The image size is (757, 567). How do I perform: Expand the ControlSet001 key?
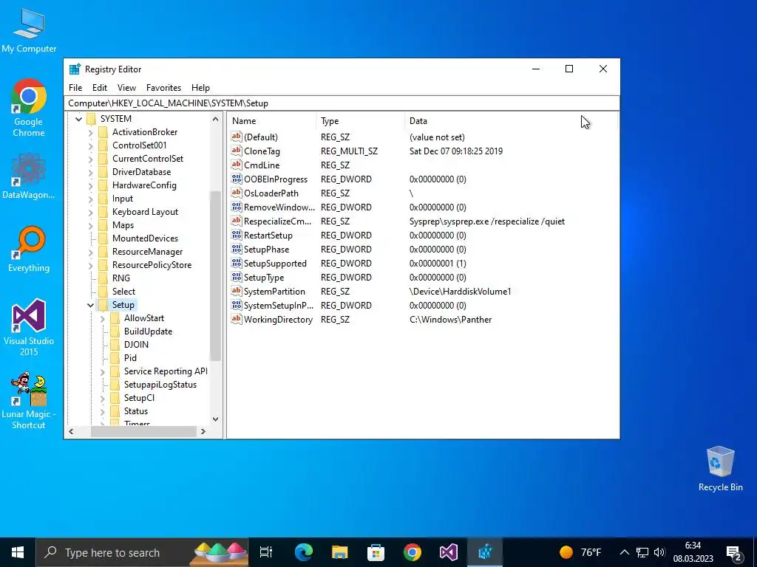(91, 145)
